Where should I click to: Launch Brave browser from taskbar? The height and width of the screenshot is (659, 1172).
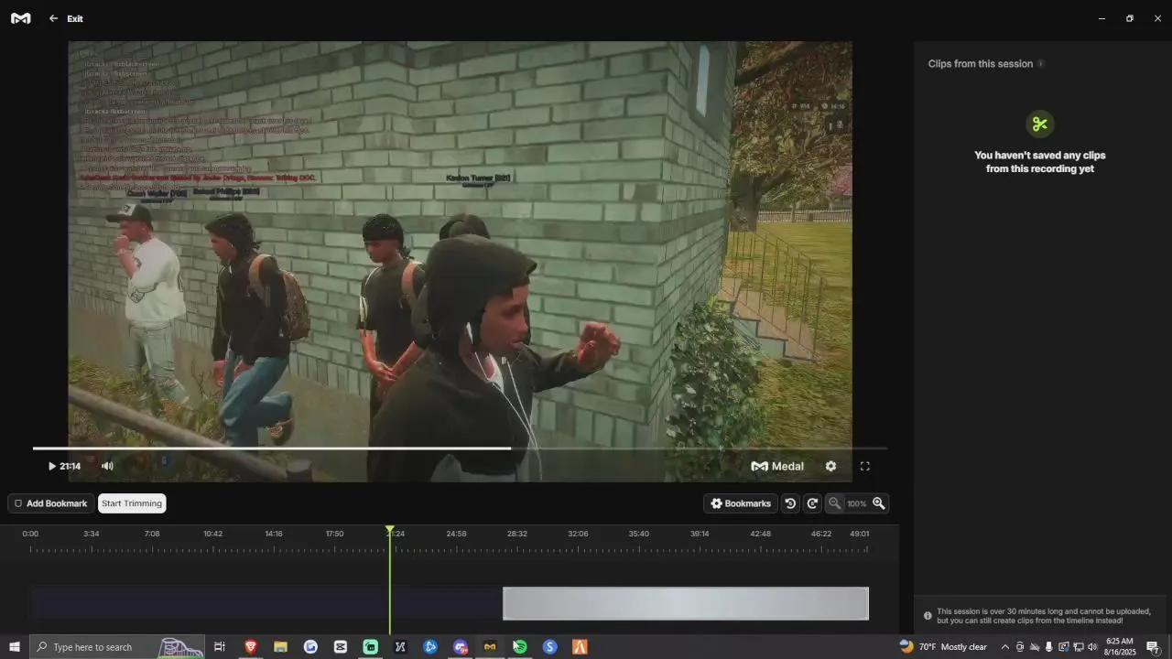click(250, 647)
